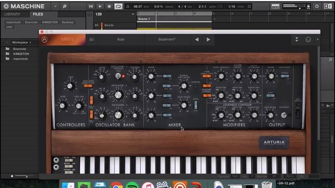Open the Workspace path breadcrumb
The height and width of the screenshot is (188, 335).
tap(21, 42)
